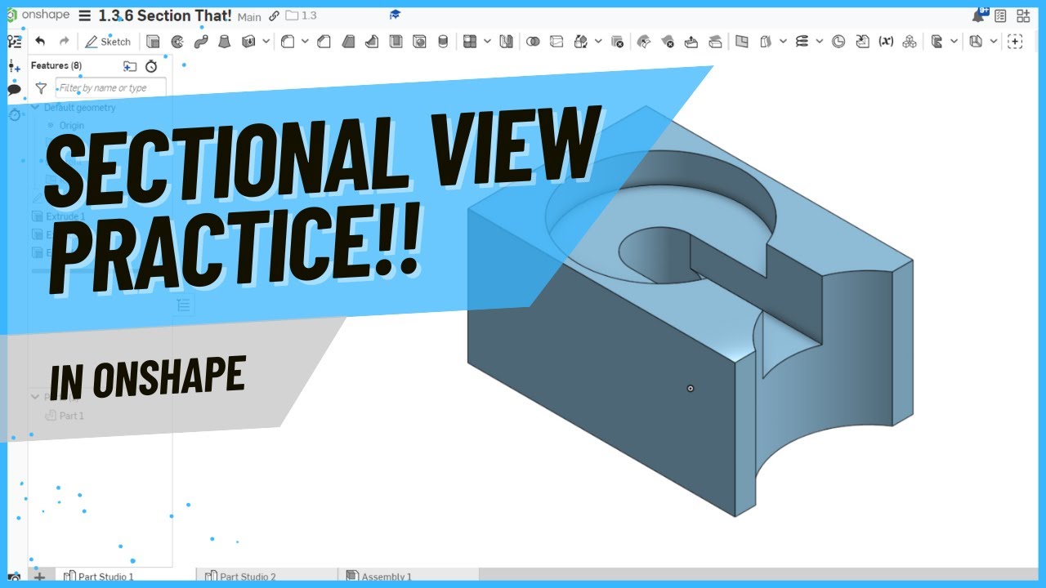This screenshot has height=588, width=1046.
Task: Click the document link chain icon
Action: [x=274, y=16]
